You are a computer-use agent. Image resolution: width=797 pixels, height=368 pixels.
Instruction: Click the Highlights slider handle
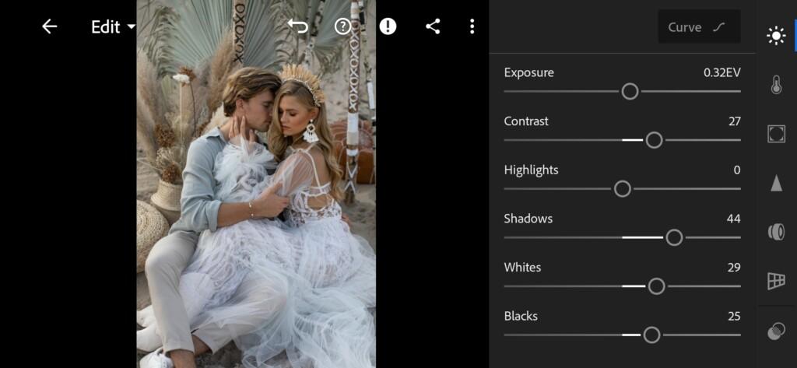pyautogui.click(x=623, y=189)
